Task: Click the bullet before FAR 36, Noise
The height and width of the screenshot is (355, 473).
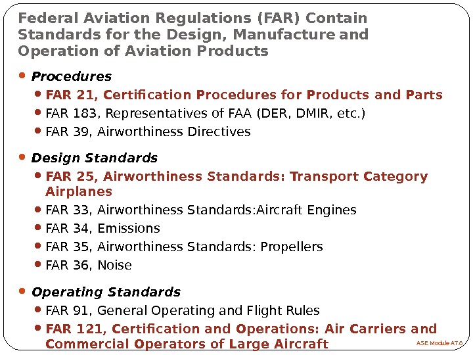Action: pos(38,265)
